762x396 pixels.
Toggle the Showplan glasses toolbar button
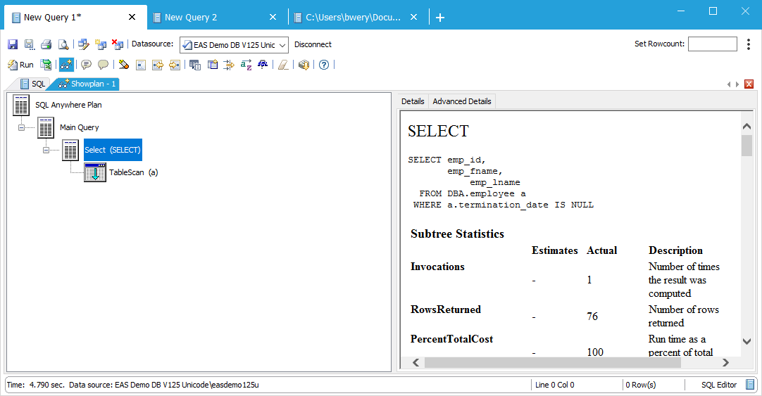[x=66, y=65]
